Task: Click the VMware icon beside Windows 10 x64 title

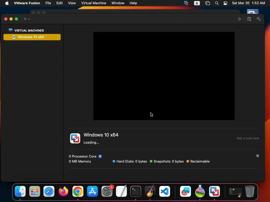Action: coord(75,138)
